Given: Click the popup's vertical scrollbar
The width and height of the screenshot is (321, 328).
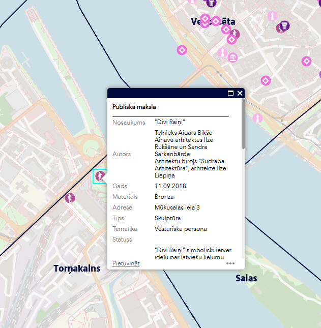Looking at the screenshot, I should (x=243, y=132).
